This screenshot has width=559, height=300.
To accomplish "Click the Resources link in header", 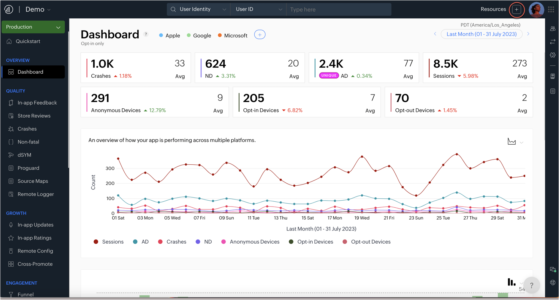I will tap(493, 9).
